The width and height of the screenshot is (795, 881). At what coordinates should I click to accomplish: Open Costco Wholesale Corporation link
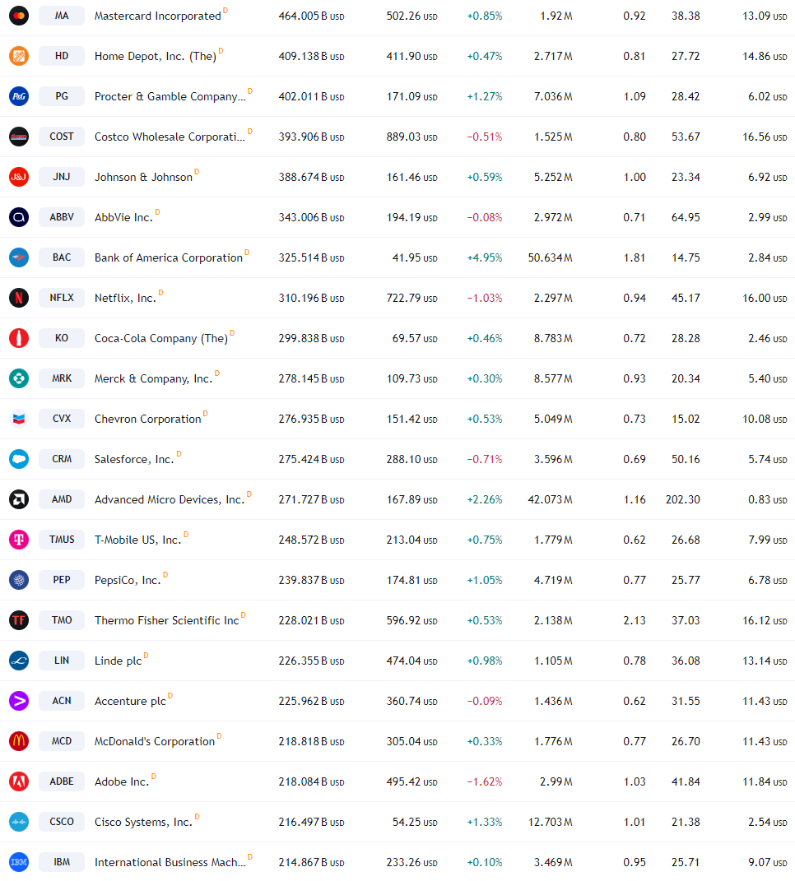coord(170,137)
